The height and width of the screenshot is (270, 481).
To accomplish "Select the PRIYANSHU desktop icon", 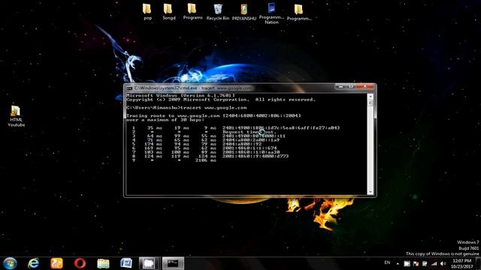I will (244, 12).
